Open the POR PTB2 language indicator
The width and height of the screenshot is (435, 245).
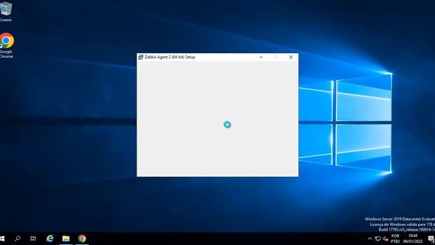(395, 239)
